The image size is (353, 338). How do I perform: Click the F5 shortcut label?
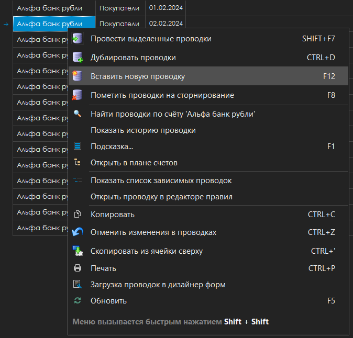coord(331,301)
